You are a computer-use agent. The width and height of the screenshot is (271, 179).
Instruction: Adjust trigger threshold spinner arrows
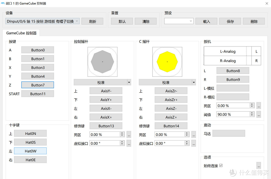pos(252,114)
